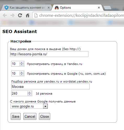Click the binoculars favicon on Options tab
The height and width of the screenshot is (130, 124).
57,8
